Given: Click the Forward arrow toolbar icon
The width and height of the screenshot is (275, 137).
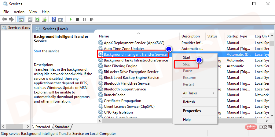Looking at the screenshot, I should (12, 19).
